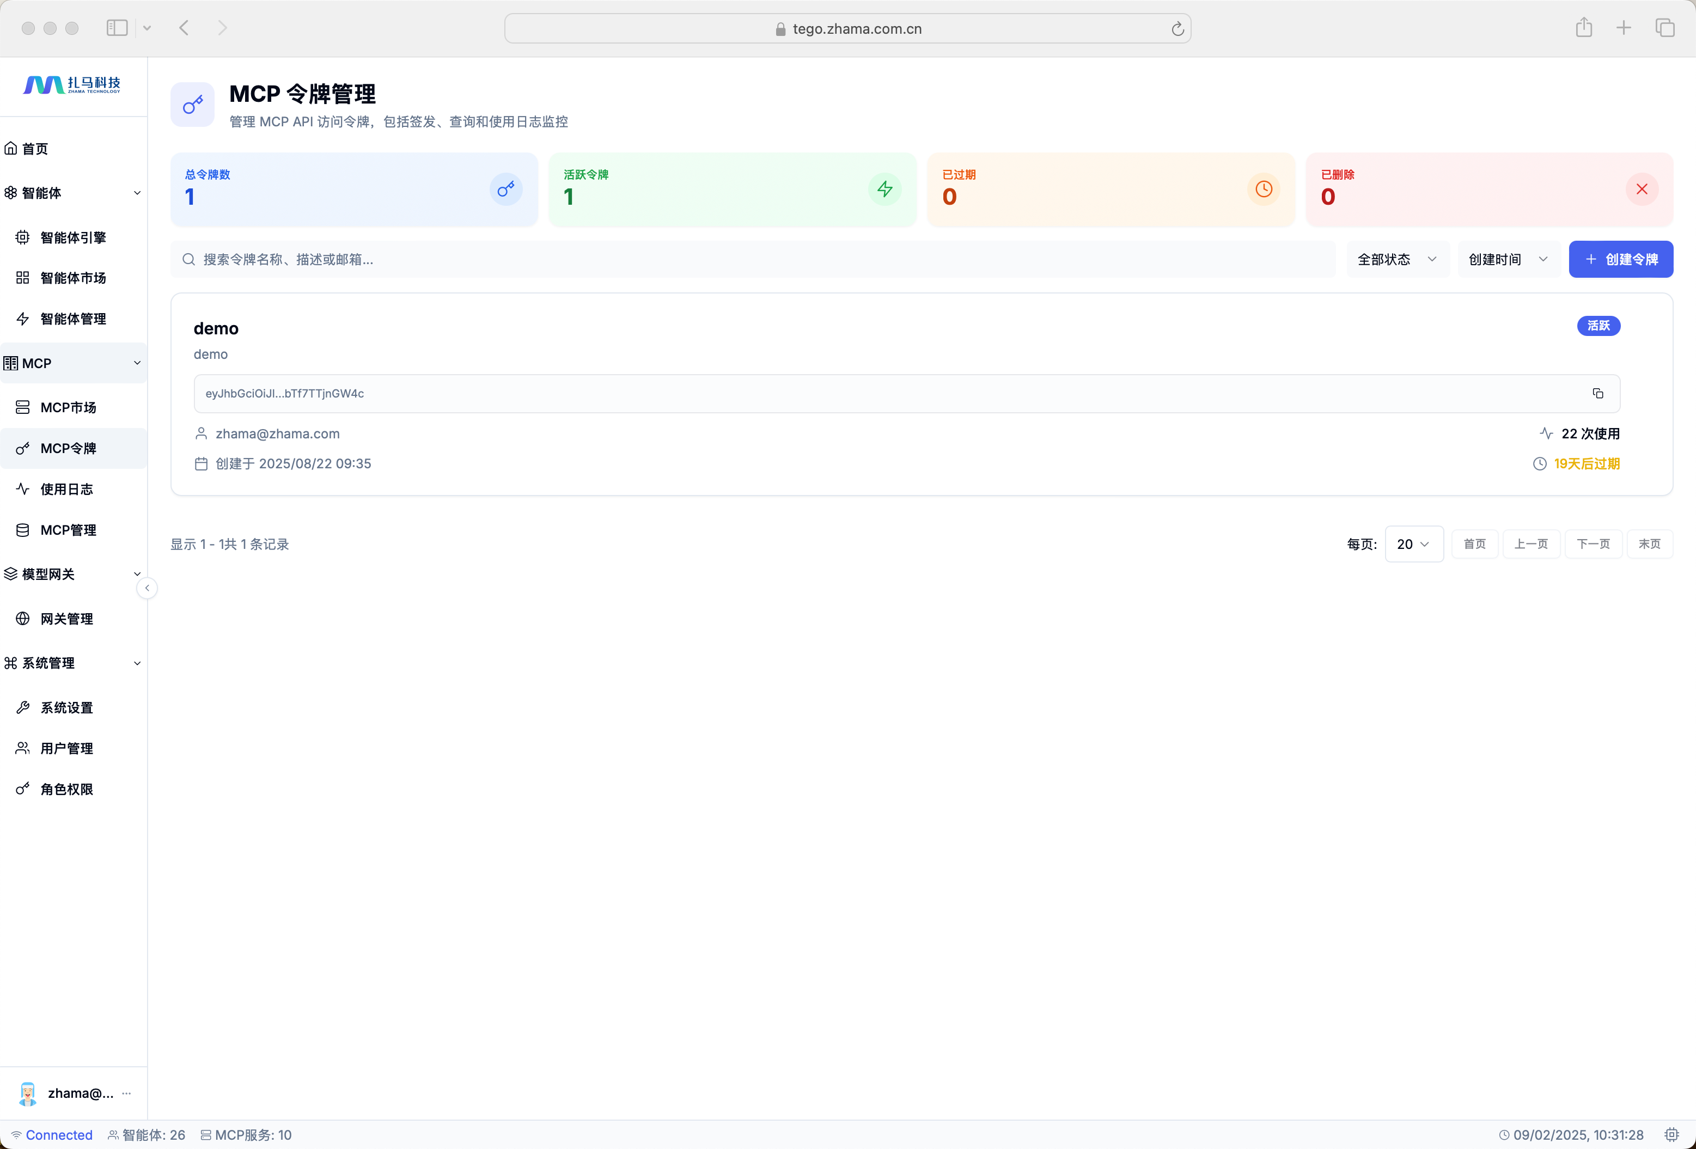The width and height of the screenshot is (1696, 1149).
Task: Click the page reload icon in address bar
Action: [x=1177, y=29]
